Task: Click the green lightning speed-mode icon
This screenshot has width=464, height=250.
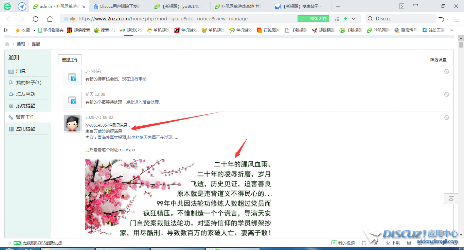Action: [346, 19]
